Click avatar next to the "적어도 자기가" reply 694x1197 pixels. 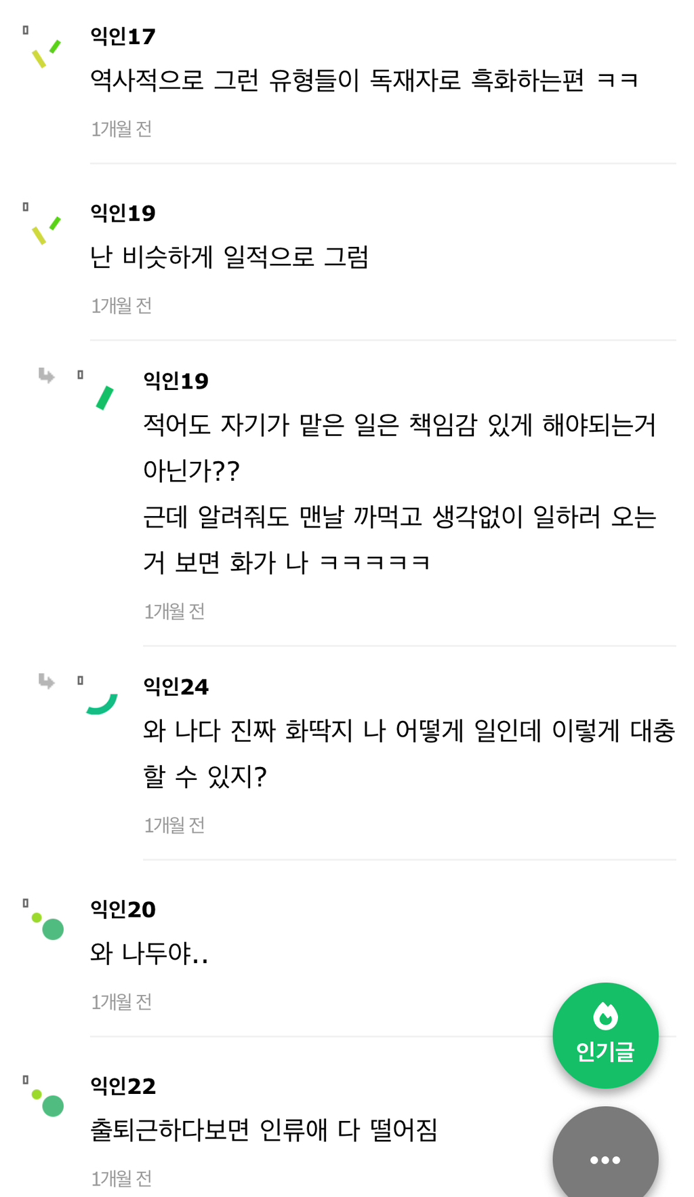(104, 398)
